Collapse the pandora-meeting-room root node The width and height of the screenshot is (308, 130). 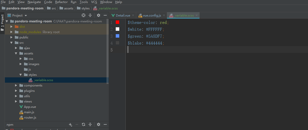click(x=7, y=21)
